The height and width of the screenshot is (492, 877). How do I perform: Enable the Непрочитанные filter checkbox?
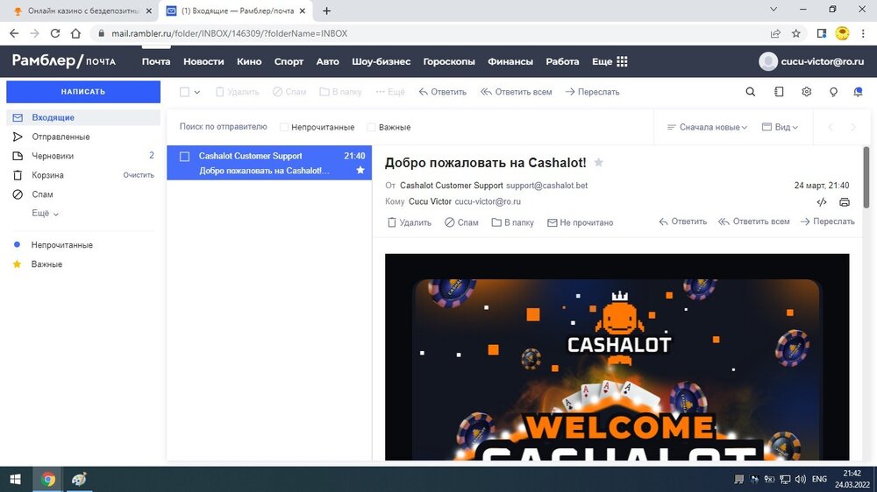click(283, 127)
